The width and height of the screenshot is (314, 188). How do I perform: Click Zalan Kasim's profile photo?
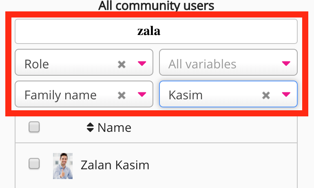pyautogui.click(x=63, y=166)
